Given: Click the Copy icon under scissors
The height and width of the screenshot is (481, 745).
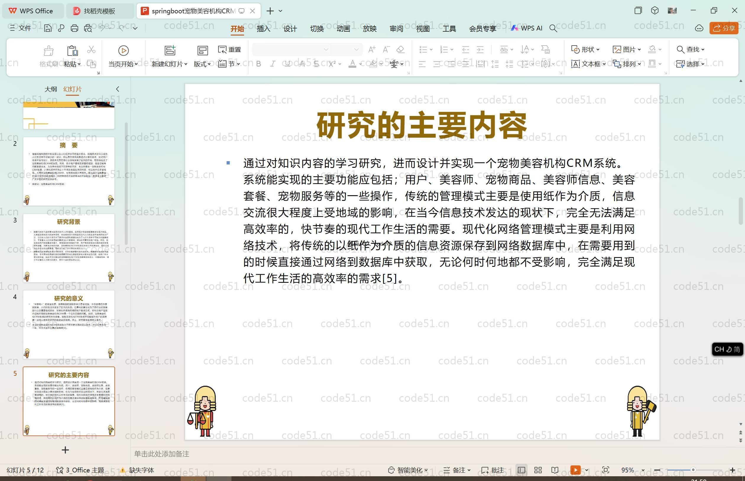Looking at the screenshot, I should click(91, 64).
